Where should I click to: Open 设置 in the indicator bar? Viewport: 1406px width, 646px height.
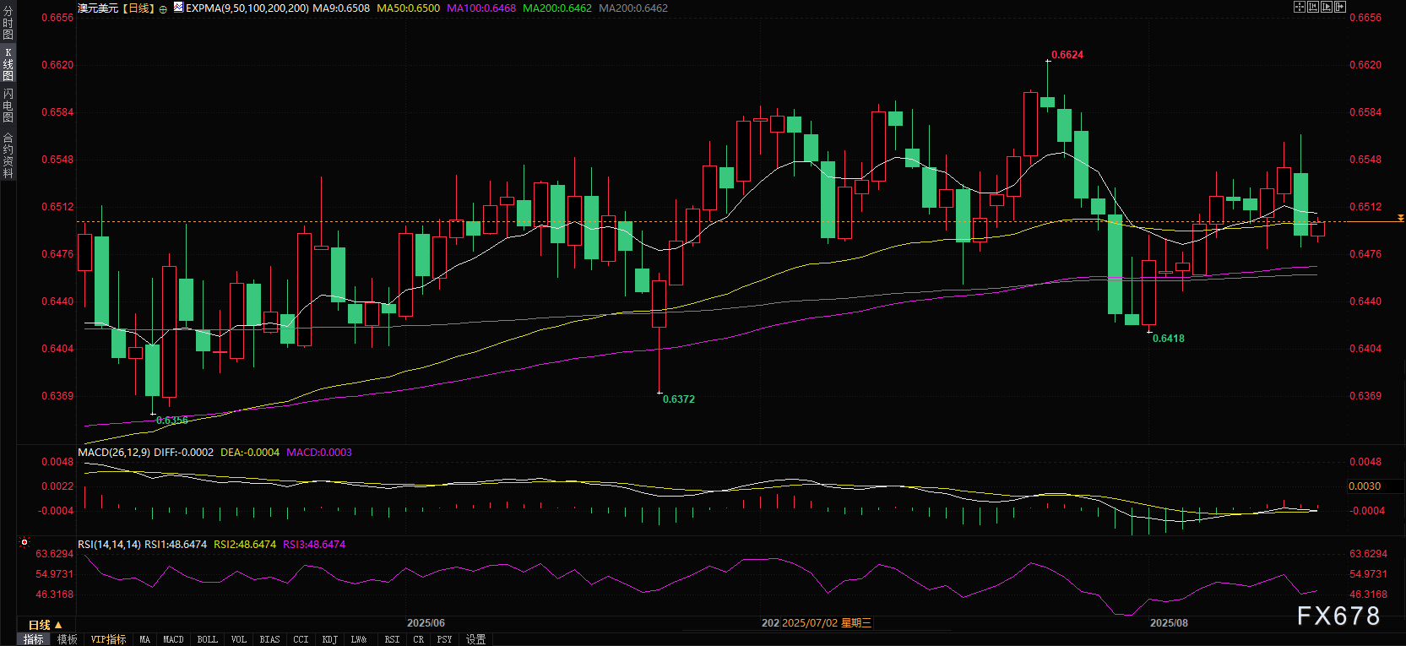click(x=475, y=639)
